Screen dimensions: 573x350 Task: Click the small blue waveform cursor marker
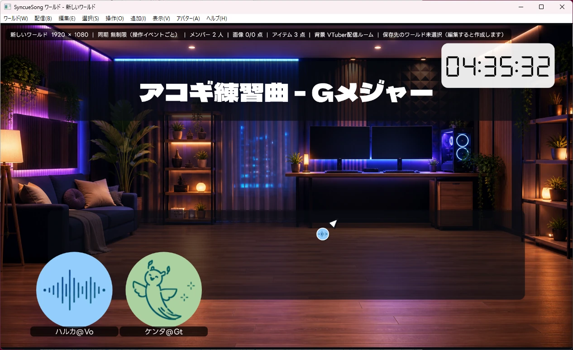click(x=323, y=234)
